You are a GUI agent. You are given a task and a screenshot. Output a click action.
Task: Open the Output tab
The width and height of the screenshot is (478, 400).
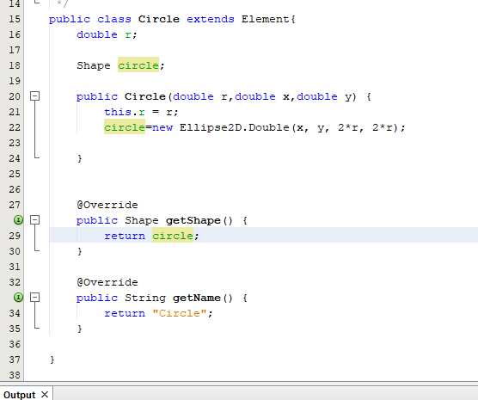[20, 395]
